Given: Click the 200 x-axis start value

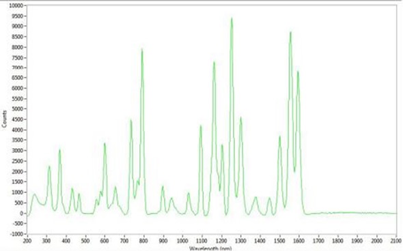Looking at the screenshot, I should point(27,241).
